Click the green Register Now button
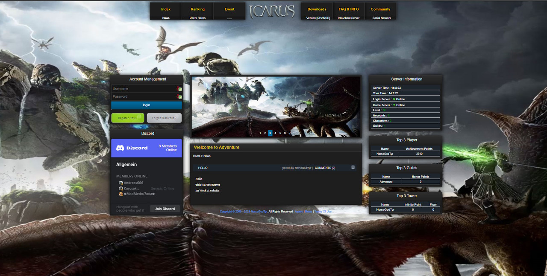 point(128,118)
